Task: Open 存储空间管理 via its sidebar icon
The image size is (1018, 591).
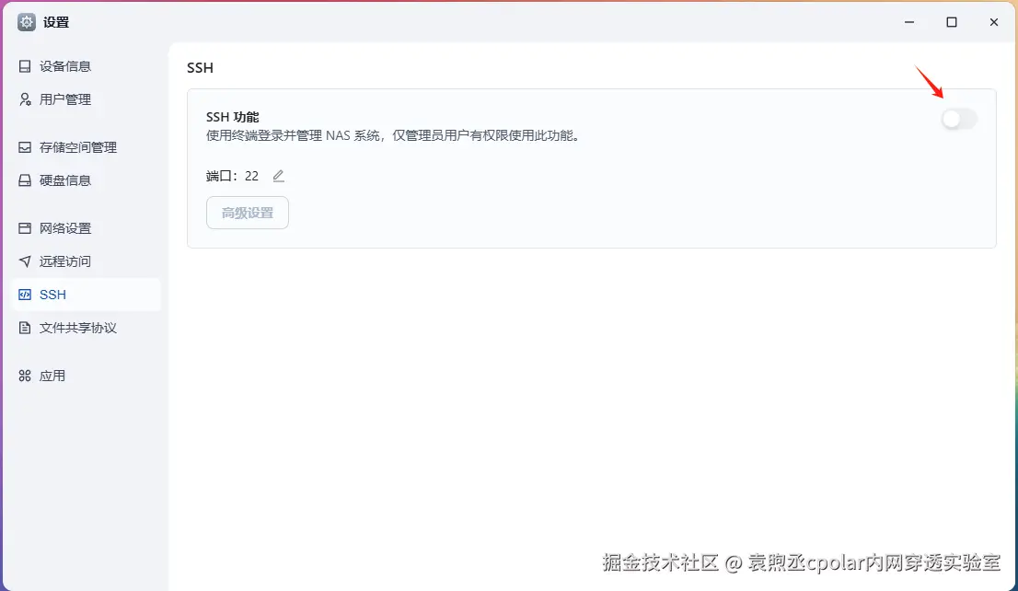Action: (24, 146)
